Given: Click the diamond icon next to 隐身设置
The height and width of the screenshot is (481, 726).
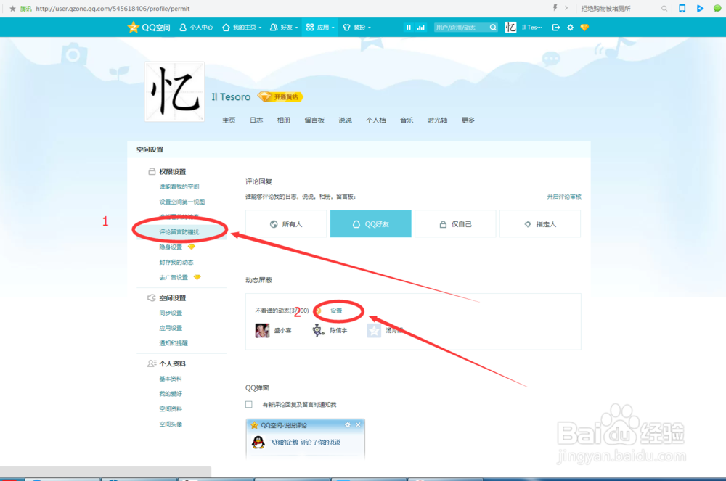Looking at the screenshot, I should point(191,247).
